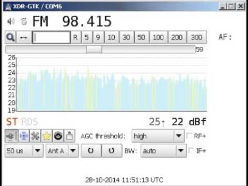Screen dimensions: 248x186
Task: Open the 50 us de-emphasis dropdown
Action: pos(24,151)
